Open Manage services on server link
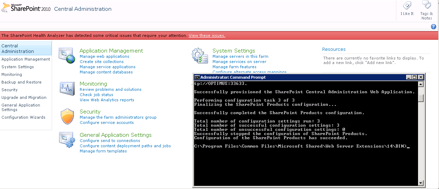The image size is (439, 189). [239, 62]
